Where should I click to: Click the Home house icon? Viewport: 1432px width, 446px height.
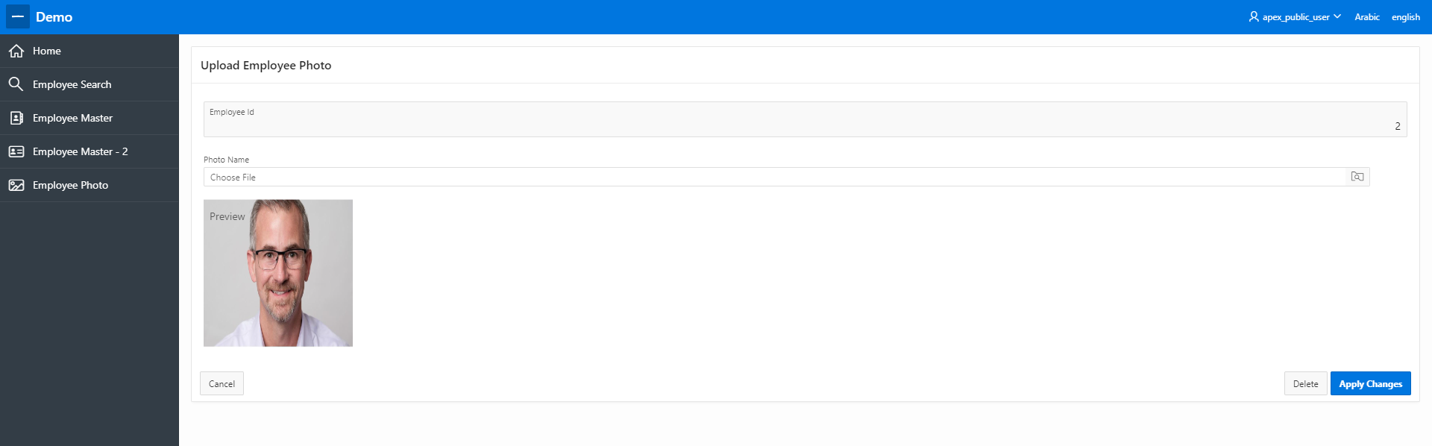(16, 51)
